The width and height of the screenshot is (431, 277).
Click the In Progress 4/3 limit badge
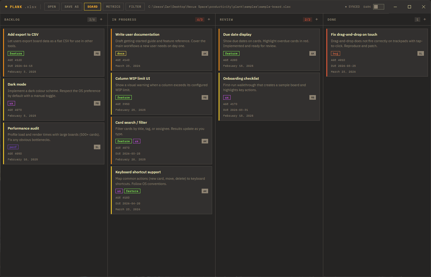click(199, 19)
